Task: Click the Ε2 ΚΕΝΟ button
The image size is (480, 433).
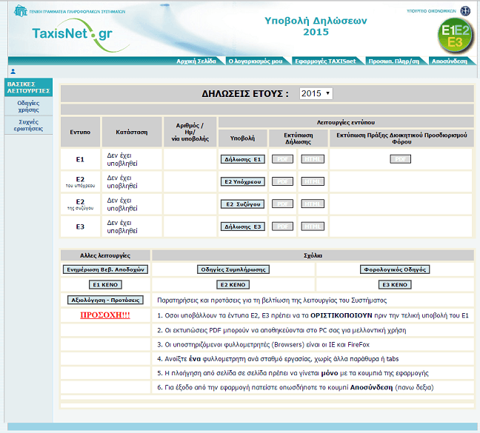Action: click(x=233, y=285)
